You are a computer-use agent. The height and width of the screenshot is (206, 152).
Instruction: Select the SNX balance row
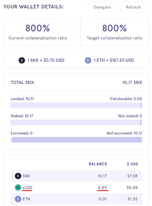pyautogui.click(x=76, y=176)
